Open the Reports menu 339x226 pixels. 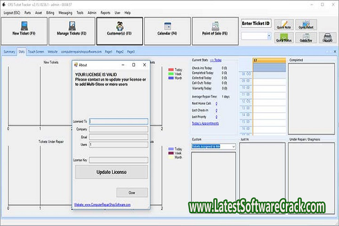tap(105, 13)
